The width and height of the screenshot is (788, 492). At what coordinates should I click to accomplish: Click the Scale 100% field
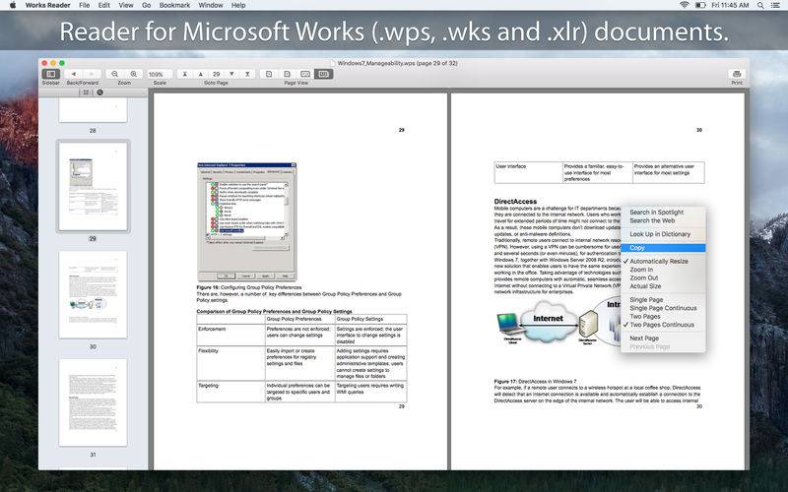pos(160,74)
